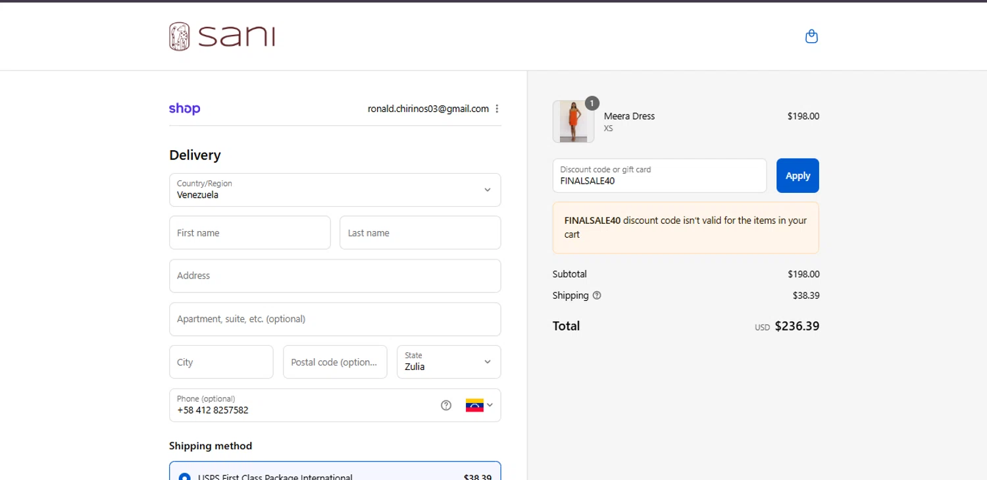Click the Shipping cost $38.39 in summary
The width and height of the screenshot is (987, 480).
[x=806, y=296]
